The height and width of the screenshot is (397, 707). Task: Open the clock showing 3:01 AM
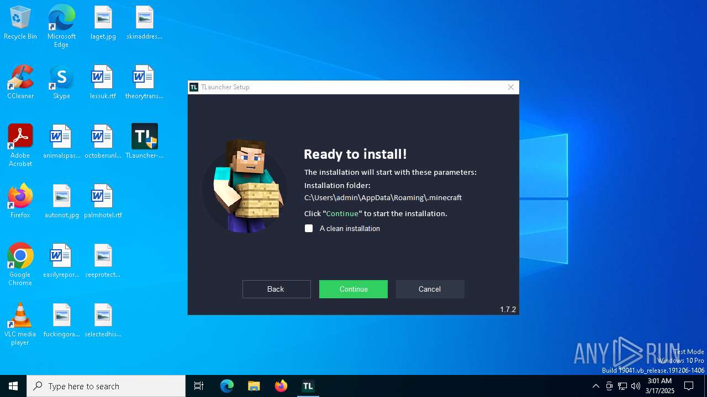coord(659,386)
